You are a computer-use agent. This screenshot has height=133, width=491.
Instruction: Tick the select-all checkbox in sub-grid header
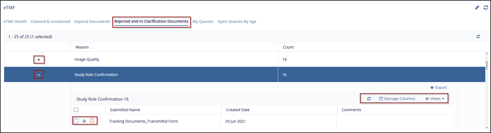pyautogui.click(x=76, y=110)
